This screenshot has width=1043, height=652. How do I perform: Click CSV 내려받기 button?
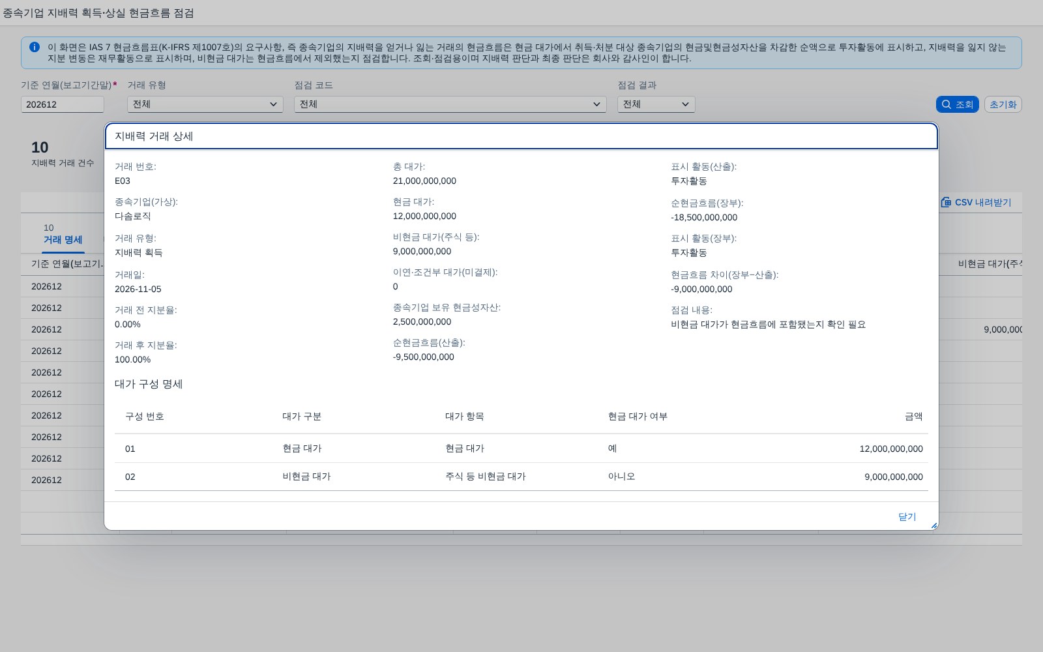(976, 202)
